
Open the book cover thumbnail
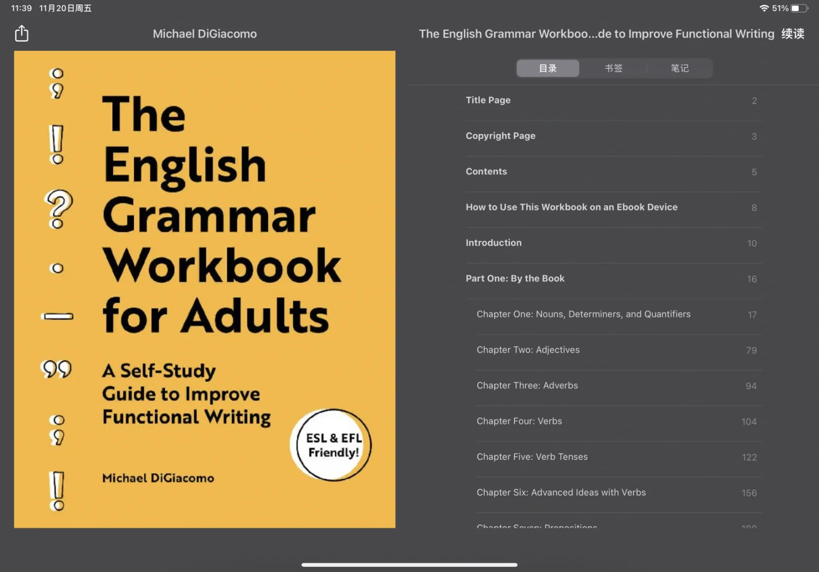[x=204, y=289]
